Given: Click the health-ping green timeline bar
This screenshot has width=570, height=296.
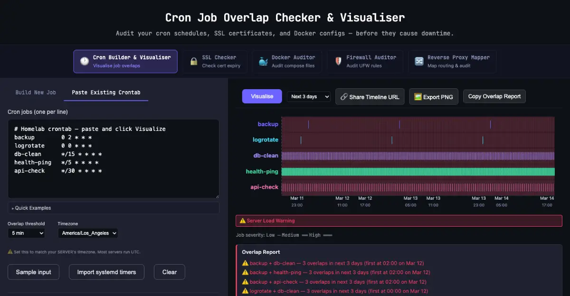Looking at the screenshot, I should point(418,172).
